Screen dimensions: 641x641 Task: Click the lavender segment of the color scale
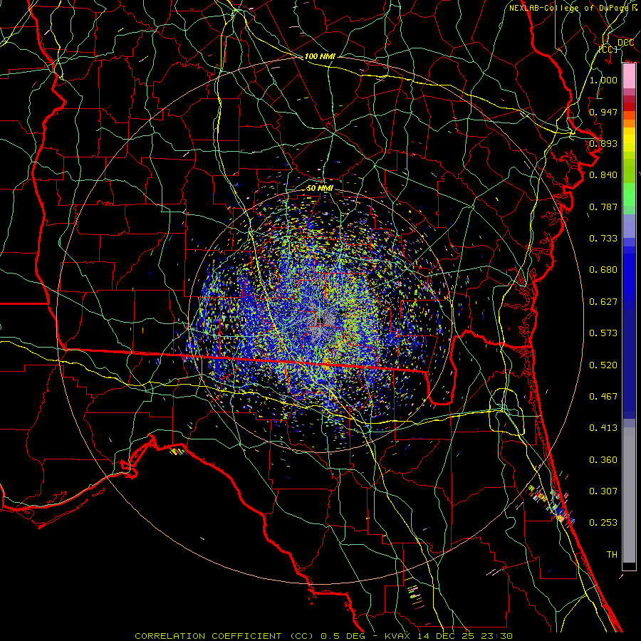point(629,226)
